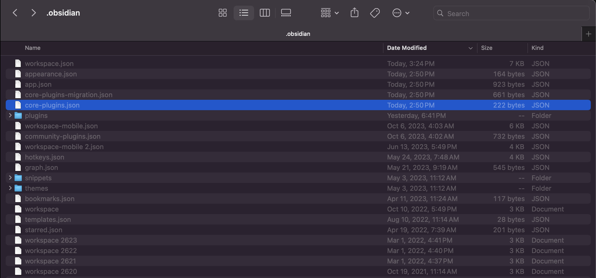Select workspace 2621 file name
This screenshot has height=278, width=596.
(x=50, y=261)
